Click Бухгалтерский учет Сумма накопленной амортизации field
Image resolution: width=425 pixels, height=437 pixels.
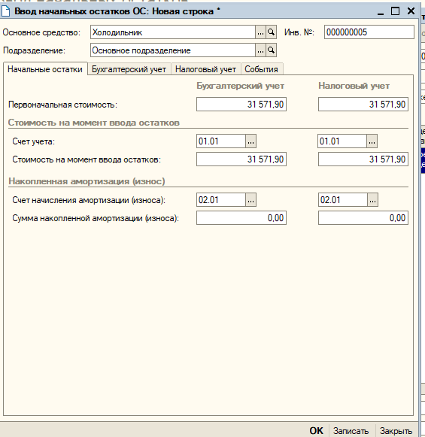click(241, 217)
